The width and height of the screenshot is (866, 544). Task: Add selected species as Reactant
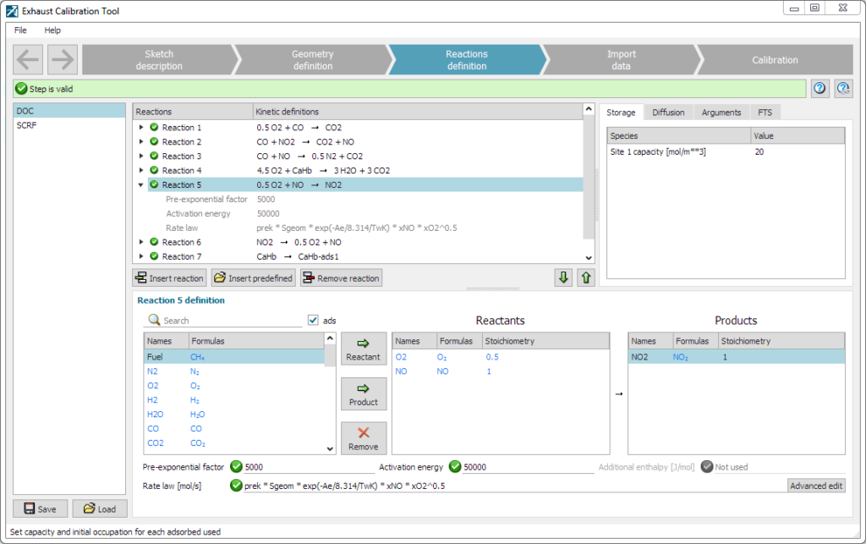tap(364, 349)
